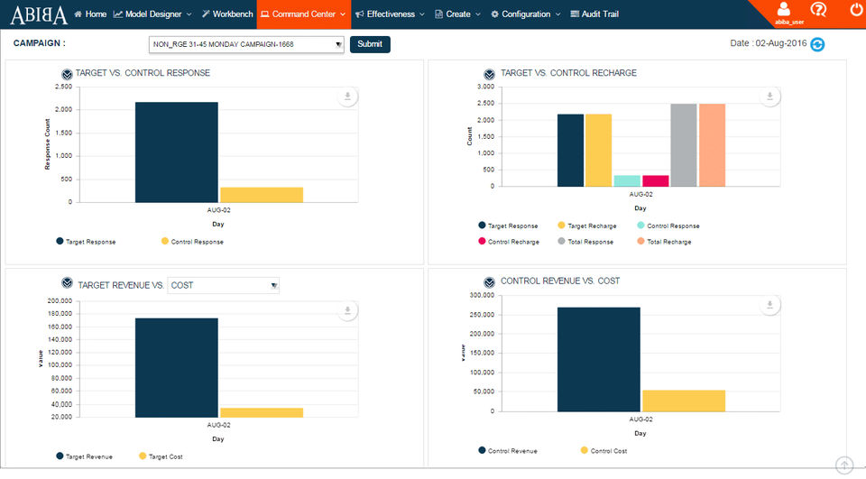Open the COST metric dropdown
The image size is (866, 479).
(x=223, y=285)
